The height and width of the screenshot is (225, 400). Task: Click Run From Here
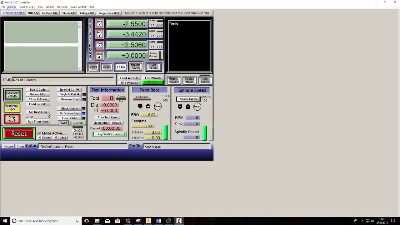[x=38, y=122]
